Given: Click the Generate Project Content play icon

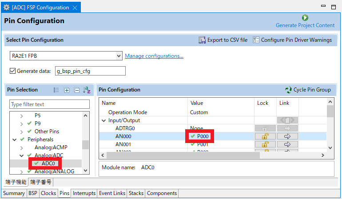Looking at the screenshot, I should [305, 18].
